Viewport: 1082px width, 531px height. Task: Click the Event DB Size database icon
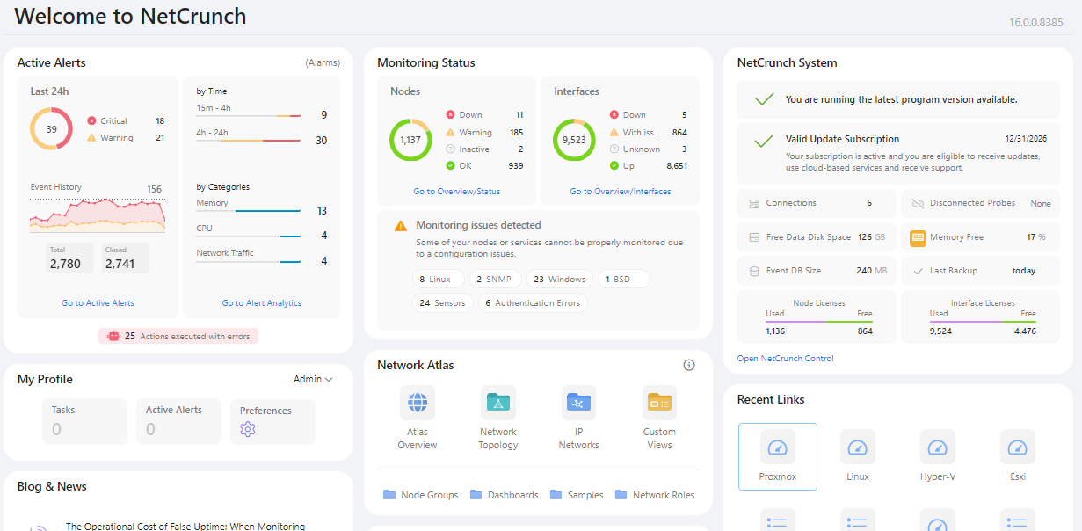pyautogui.click(x=754, y=271)
